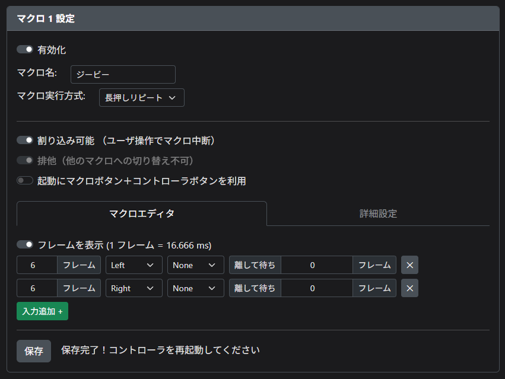The width and height of the screenshot is (505, 379).
Task: Click 離して待ち value field in Right row
Action: coord(317,288)
